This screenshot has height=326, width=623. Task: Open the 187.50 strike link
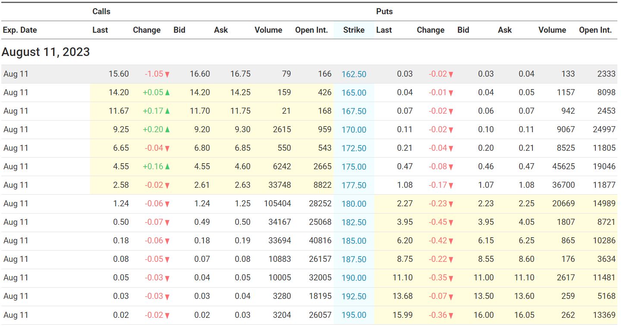coord(354,259)
